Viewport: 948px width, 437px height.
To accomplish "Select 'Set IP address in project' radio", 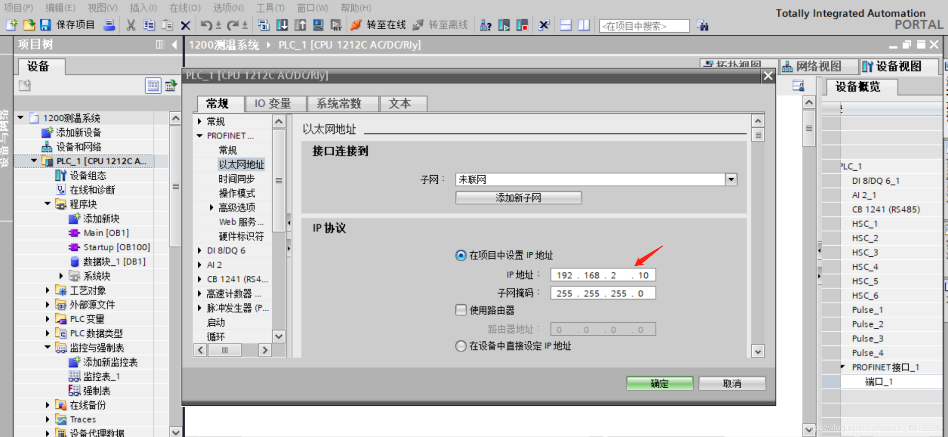I will tap(460, 255).
